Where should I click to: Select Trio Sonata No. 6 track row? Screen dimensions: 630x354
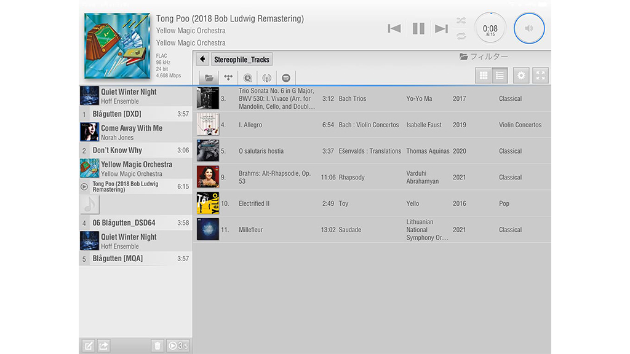point(372,98)
